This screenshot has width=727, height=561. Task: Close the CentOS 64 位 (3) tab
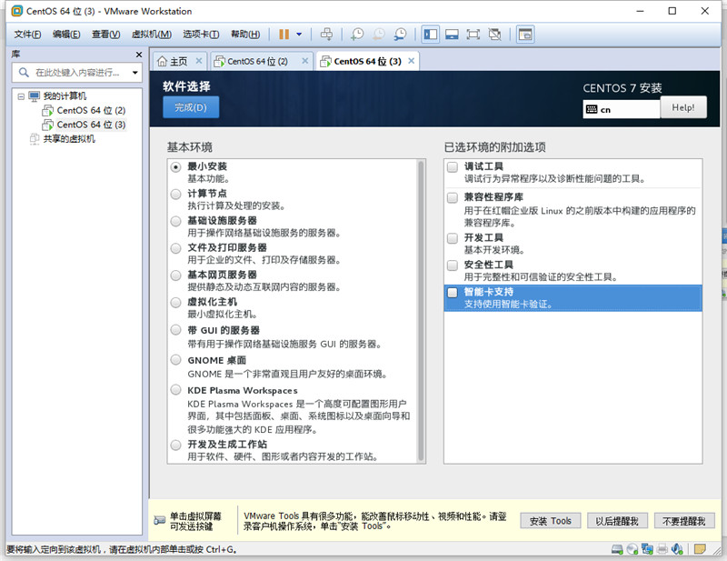point(411,61)
